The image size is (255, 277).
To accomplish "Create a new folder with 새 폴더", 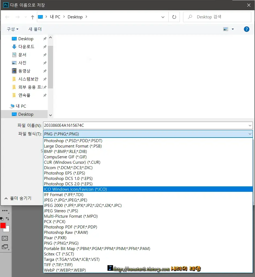I will click(35, 29).
